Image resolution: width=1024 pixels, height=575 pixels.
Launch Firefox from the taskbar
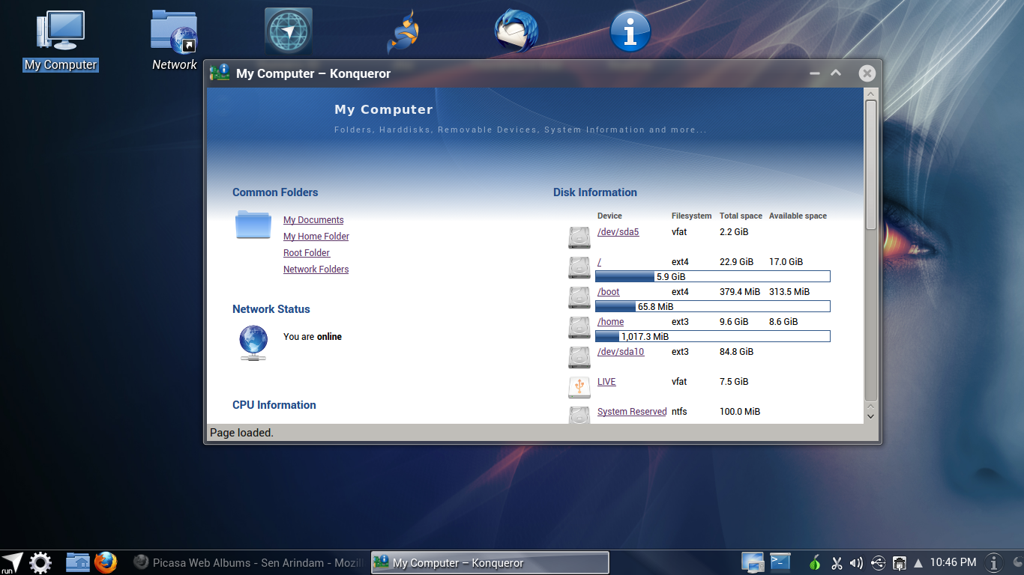point(106,562)
